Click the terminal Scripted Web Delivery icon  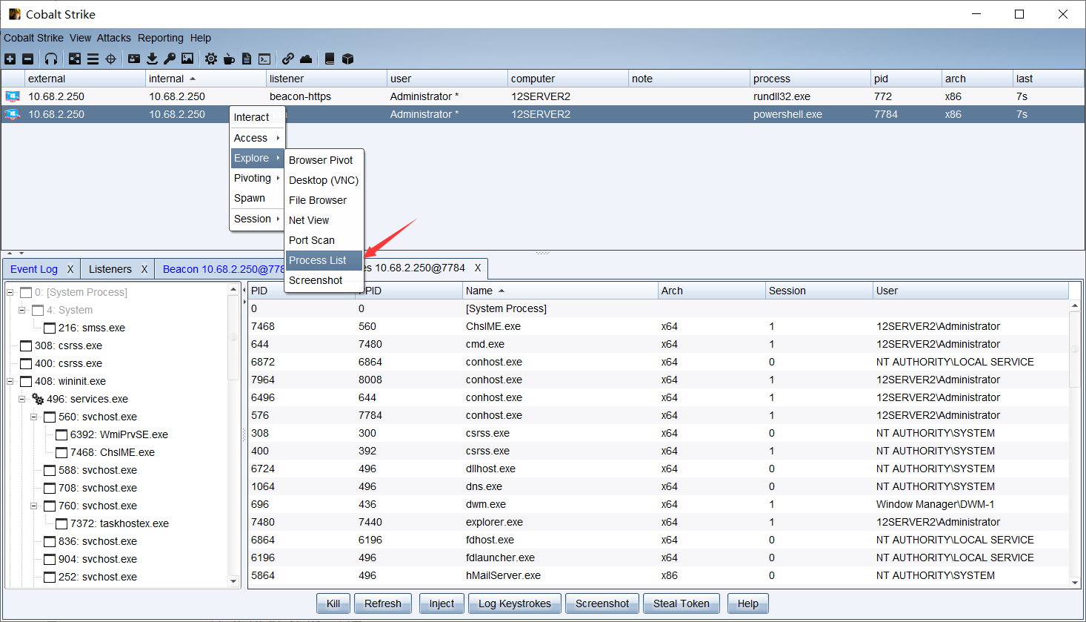point(264,59)
